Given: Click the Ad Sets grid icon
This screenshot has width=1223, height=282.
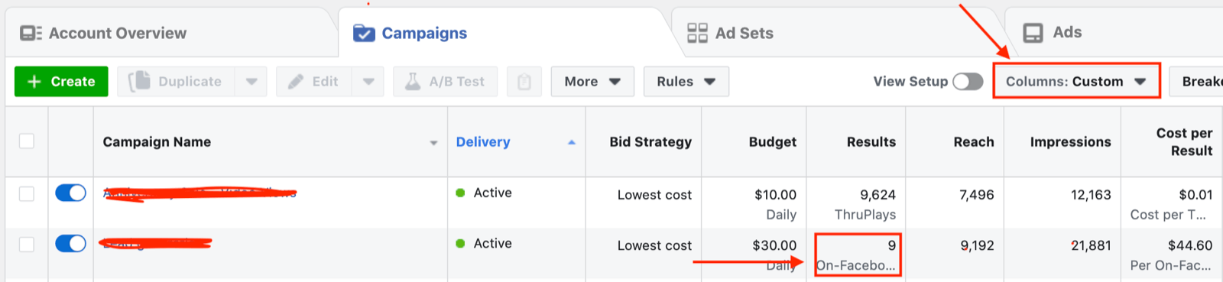Looking at the screenshot, I should [697, 33].
